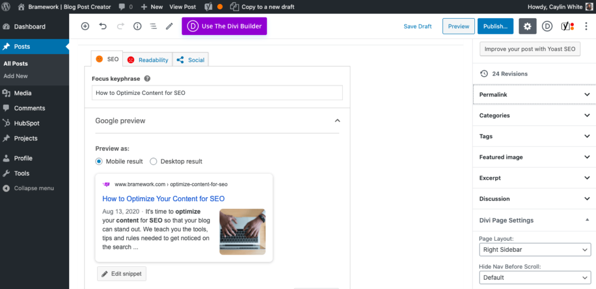Viewport: 596px width, 289px height.
Task: Open the three-dot options menu
Action: pyautogui.click(x=587, y=26)
